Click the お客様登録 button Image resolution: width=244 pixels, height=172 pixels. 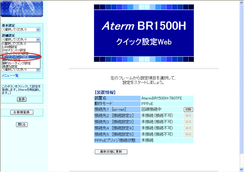[22, 112]
